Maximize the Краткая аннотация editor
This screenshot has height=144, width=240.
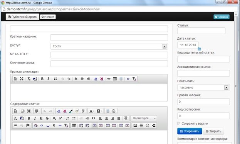pos(22,79)
